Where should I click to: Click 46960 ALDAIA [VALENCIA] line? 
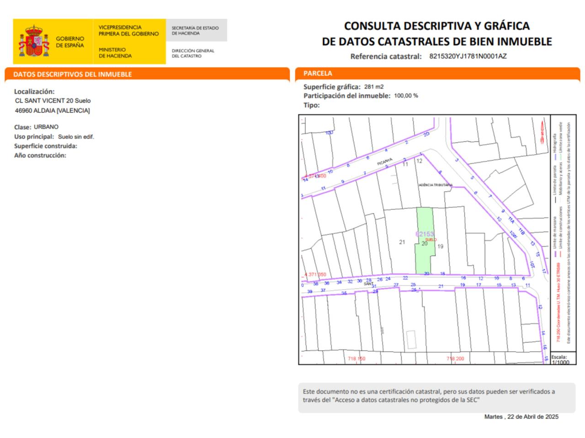pyautogui.click(x=53, y=111)
